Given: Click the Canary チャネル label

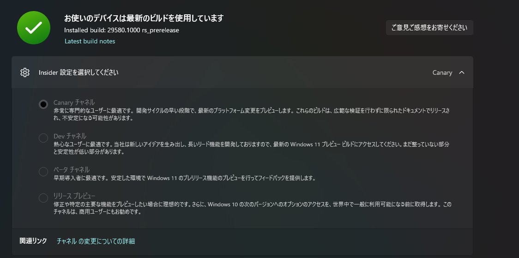Looking at the screenshot, I should (74, 102).
